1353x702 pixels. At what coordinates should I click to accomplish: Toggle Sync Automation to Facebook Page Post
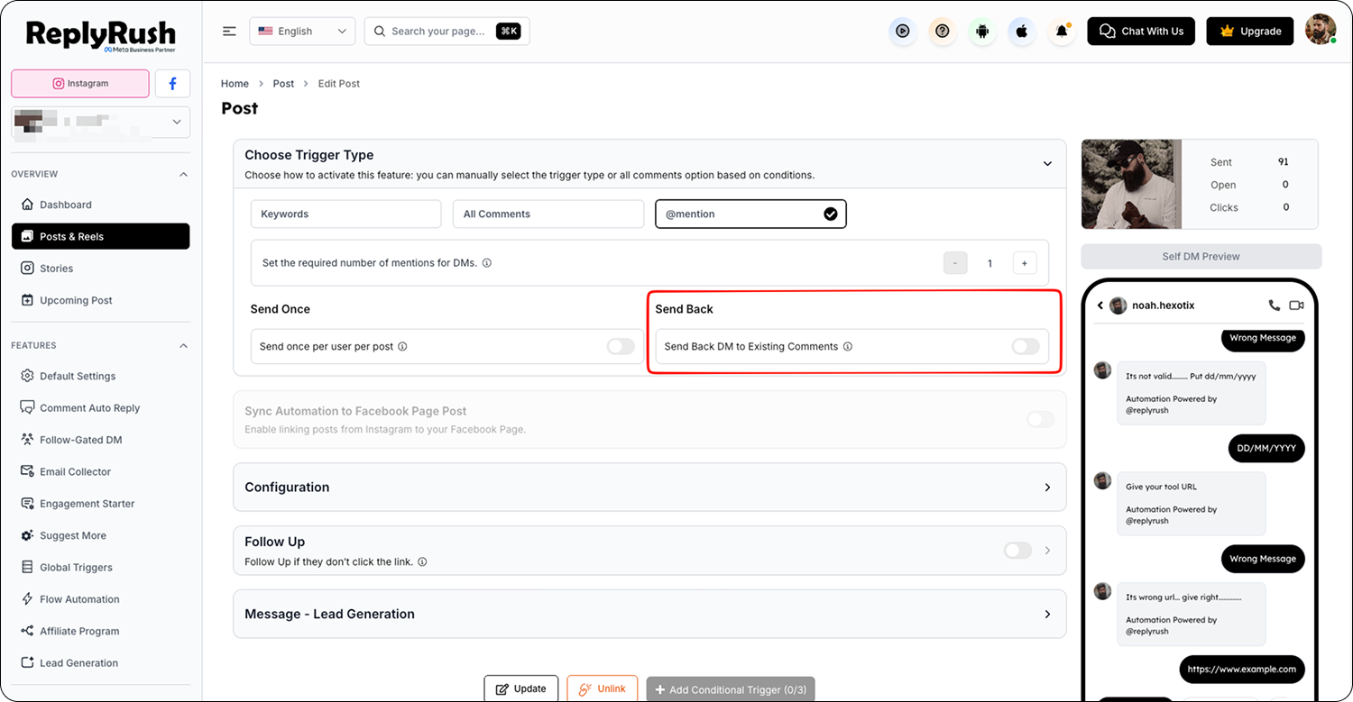(x=1040, y=419)
